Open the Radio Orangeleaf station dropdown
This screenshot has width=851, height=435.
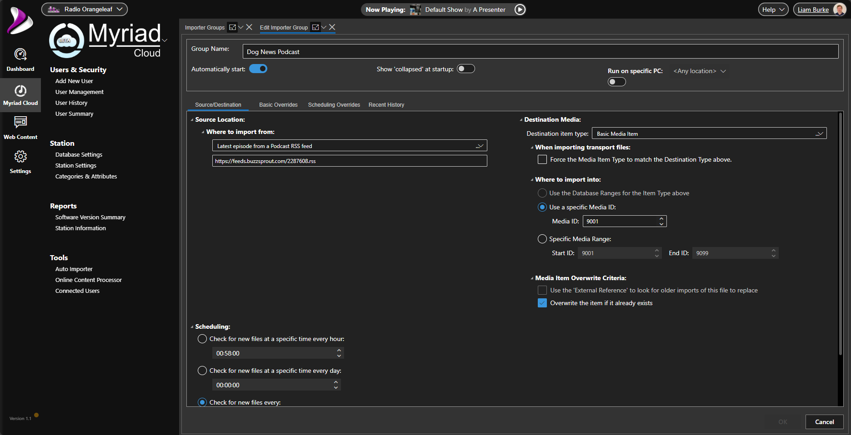coord(85,9)
